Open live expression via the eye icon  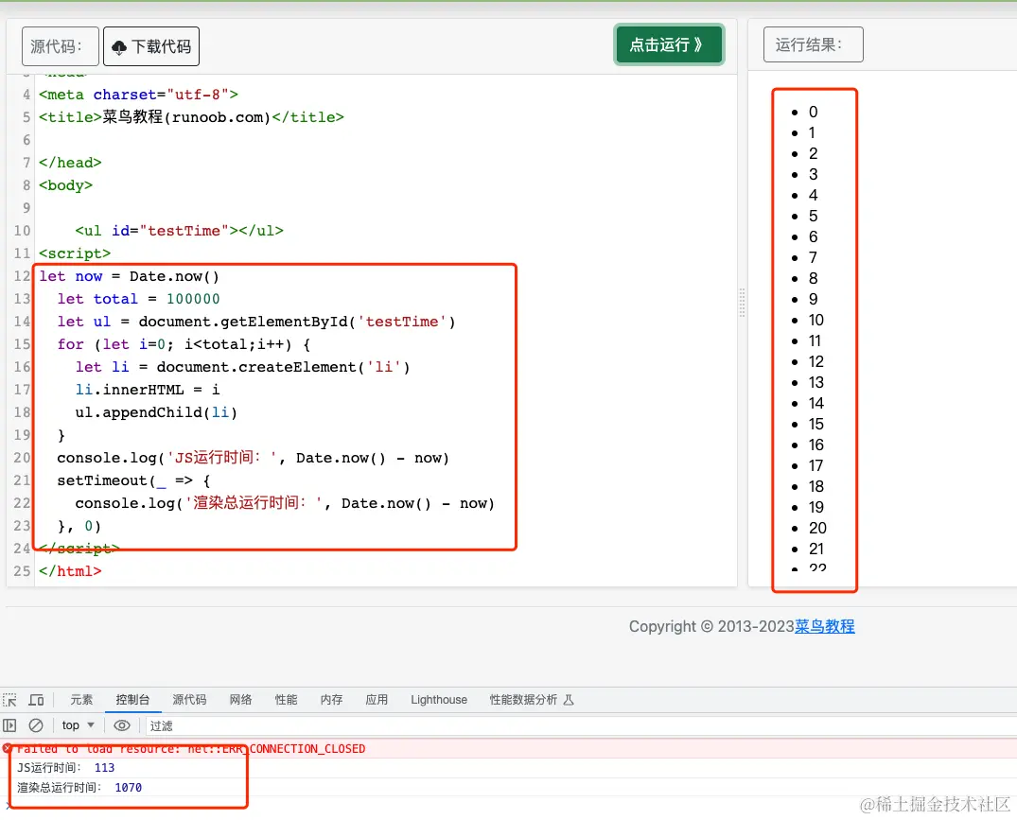(x=122, y=725)
